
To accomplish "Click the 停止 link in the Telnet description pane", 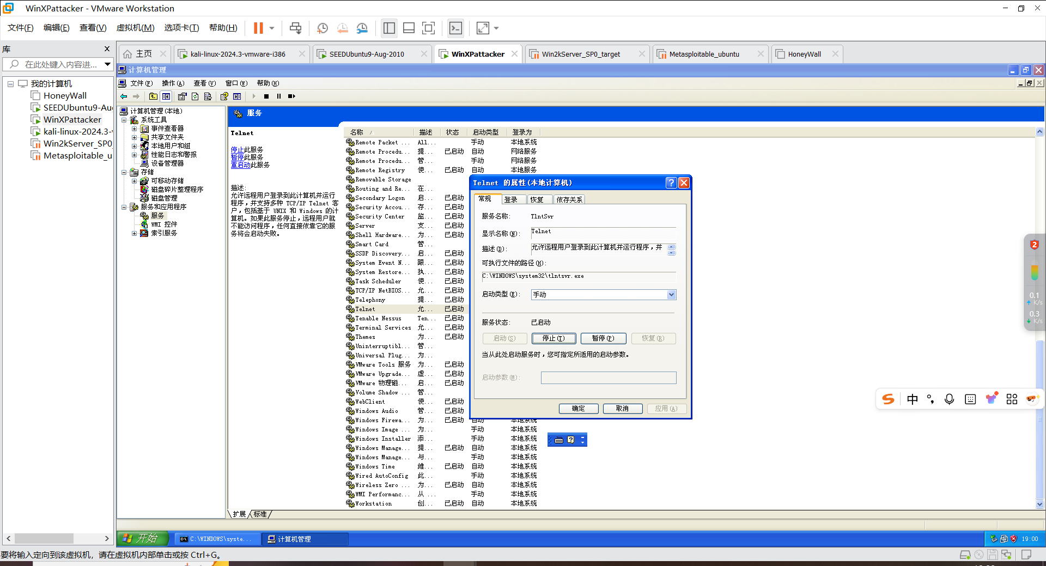I will 237,150.
